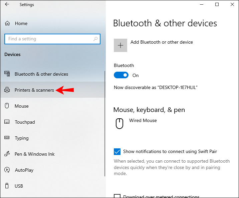Select Printers & scanners in sidebar
The height and width of the screenshot is (198, 239).
point(34,90)
